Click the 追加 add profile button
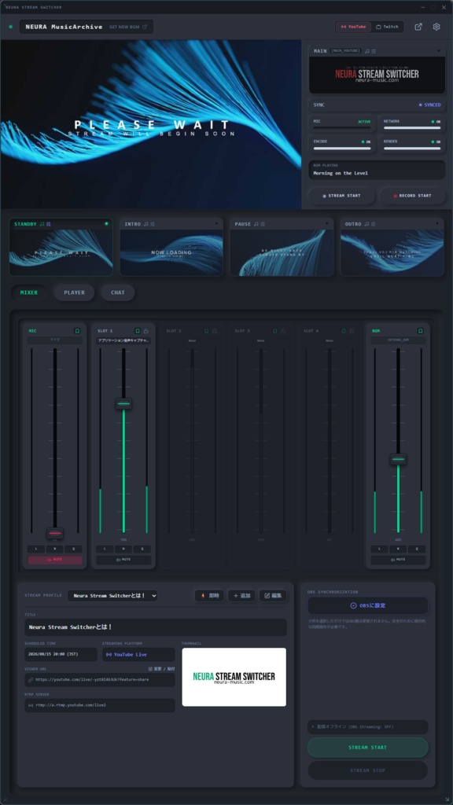Screen dimensions: 453x805 coord(241,596)
